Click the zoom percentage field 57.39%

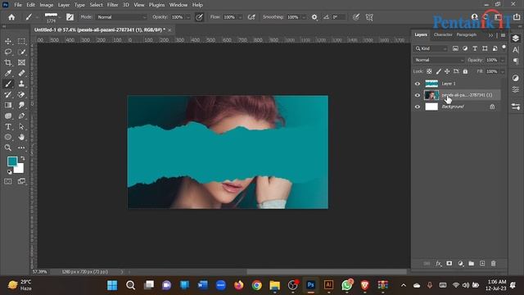coord(40,271)
